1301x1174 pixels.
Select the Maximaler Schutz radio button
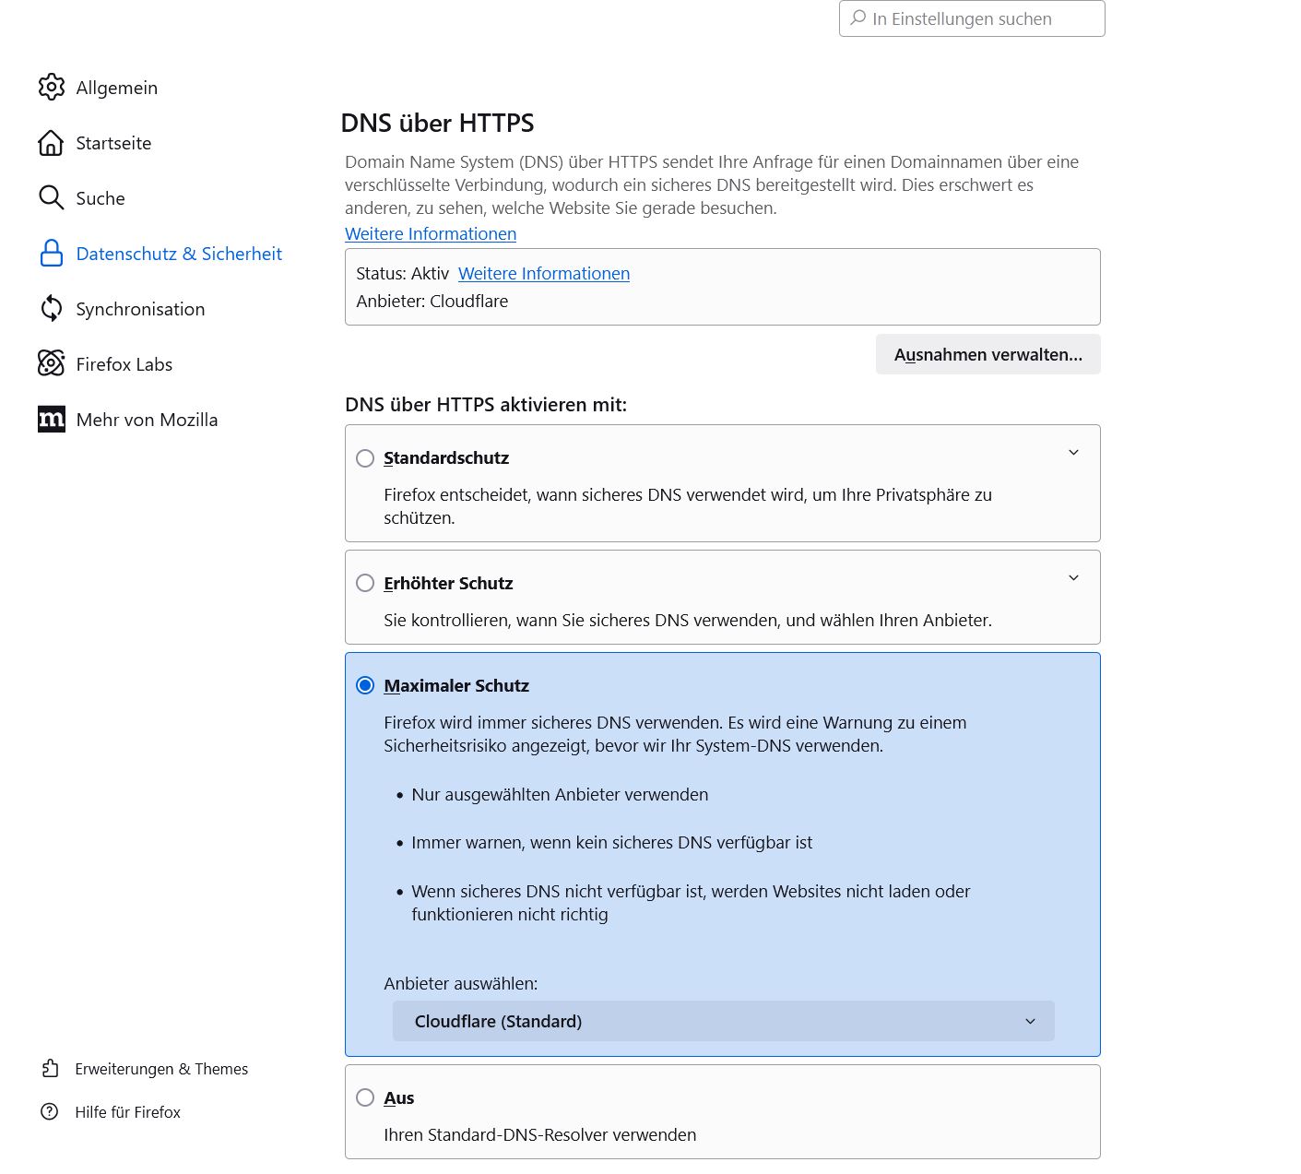[365, 685]
